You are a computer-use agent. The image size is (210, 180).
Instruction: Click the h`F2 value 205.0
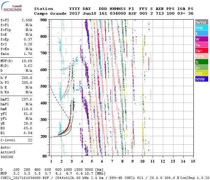pos(27,82)
